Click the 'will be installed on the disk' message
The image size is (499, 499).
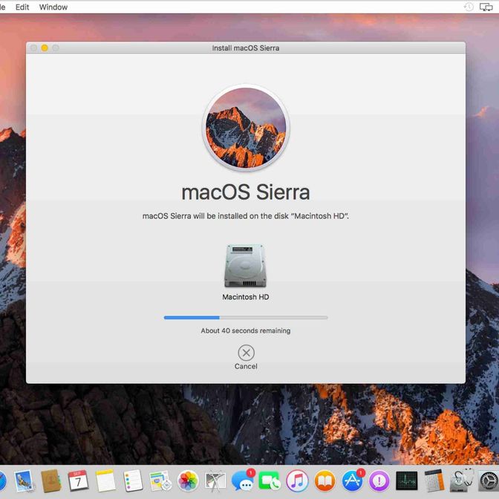(x=246, y=216)
